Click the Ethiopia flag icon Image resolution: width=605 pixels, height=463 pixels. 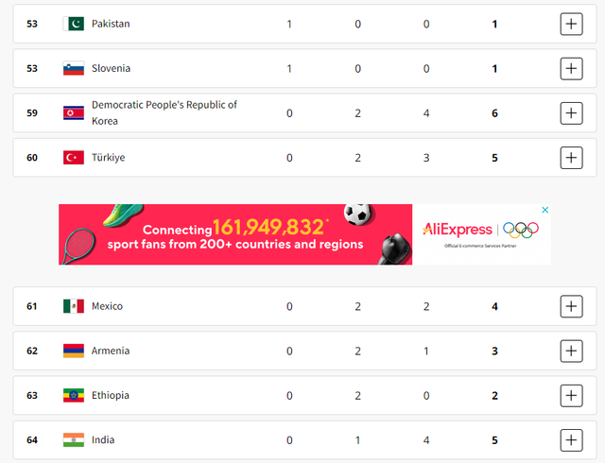coord(74,395)
